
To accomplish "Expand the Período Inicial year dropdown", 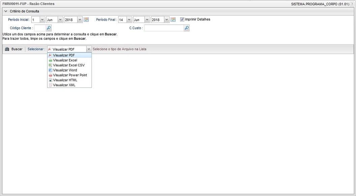I will point(80,20).
